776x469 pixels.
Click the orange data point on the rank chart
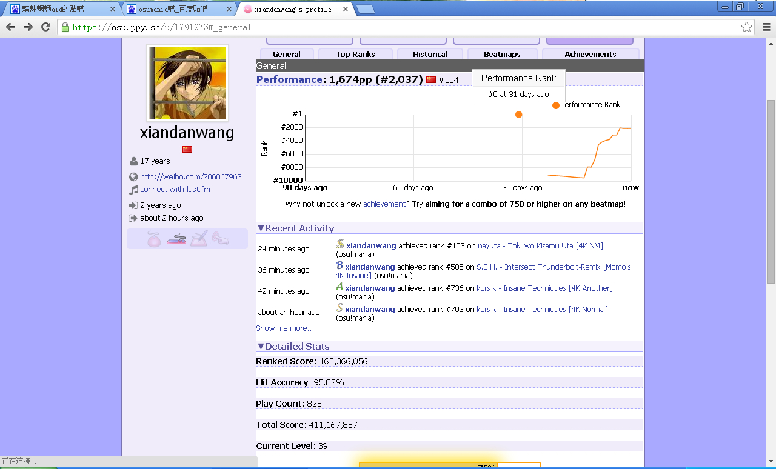tap(518, 115)
